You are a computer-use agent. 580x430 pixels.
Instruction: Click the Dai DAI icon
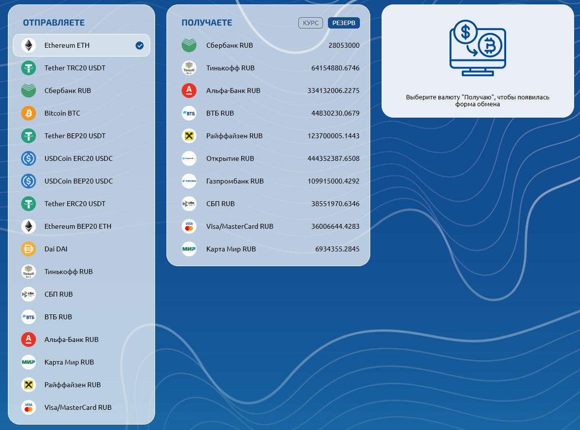pos(29,249)
